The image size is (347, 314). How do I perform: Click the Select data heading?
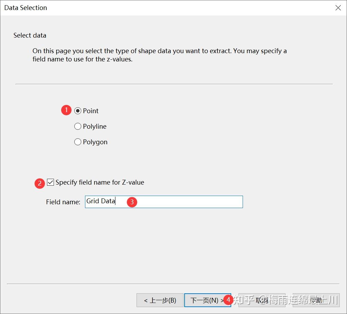point(30,35)
